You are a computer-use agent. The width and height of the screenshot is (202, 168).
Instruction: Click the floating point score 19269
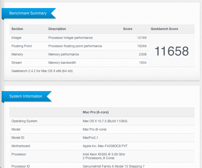pyautogui.click(x=142, y=46)
